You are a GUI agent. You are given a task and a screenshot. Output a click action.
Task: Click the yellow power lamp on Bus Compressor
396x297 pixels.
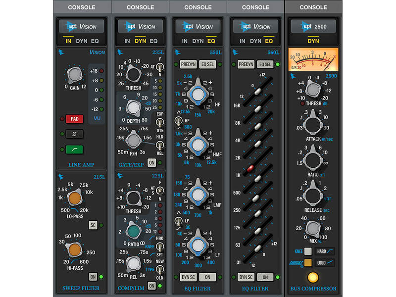(x=313, y=276)
